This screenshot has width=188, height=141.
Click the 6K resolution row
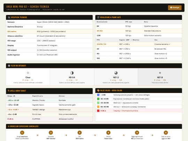(139, 26)
